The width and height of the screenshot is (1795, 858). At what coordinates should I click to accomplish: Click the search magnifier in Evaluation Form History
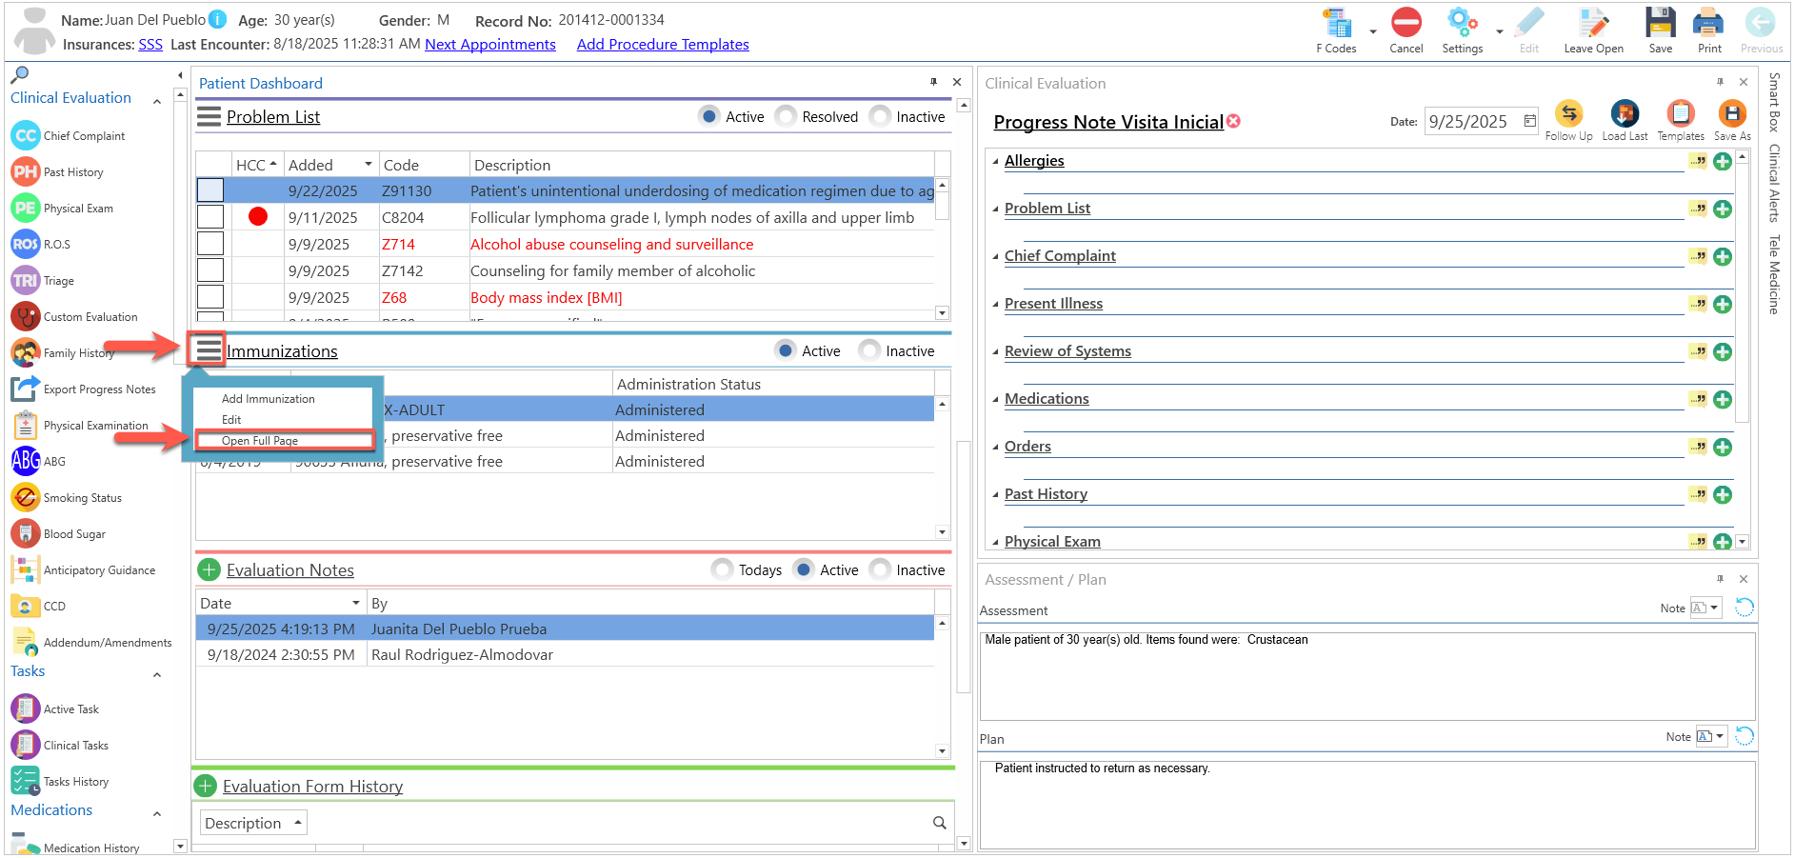939,823
